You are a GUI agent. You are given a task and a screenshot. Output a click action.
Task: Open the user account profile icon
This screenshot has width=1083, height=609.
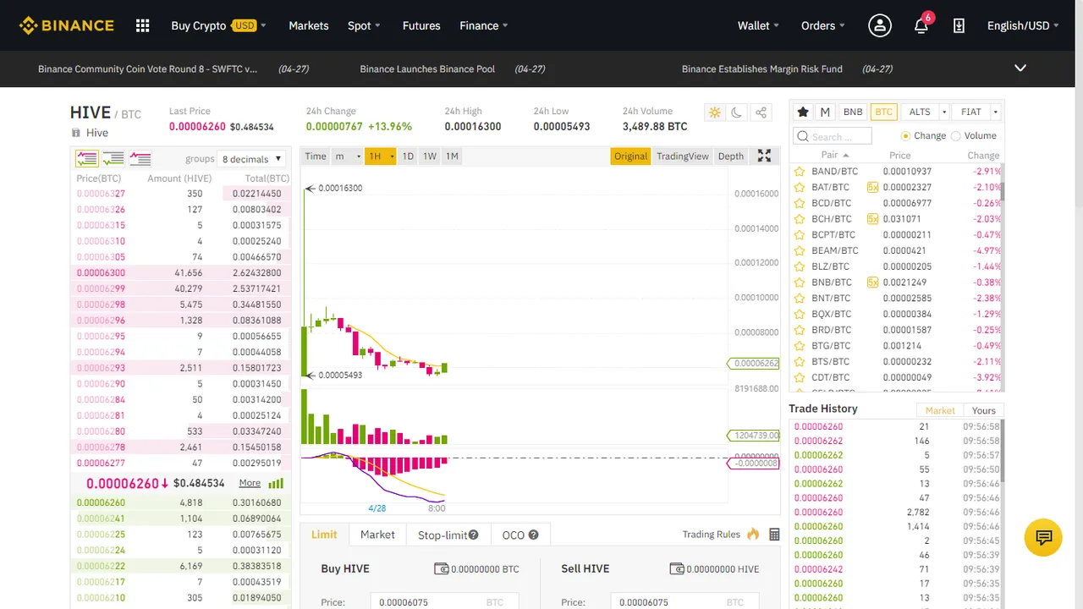click(x=880, y=25)
